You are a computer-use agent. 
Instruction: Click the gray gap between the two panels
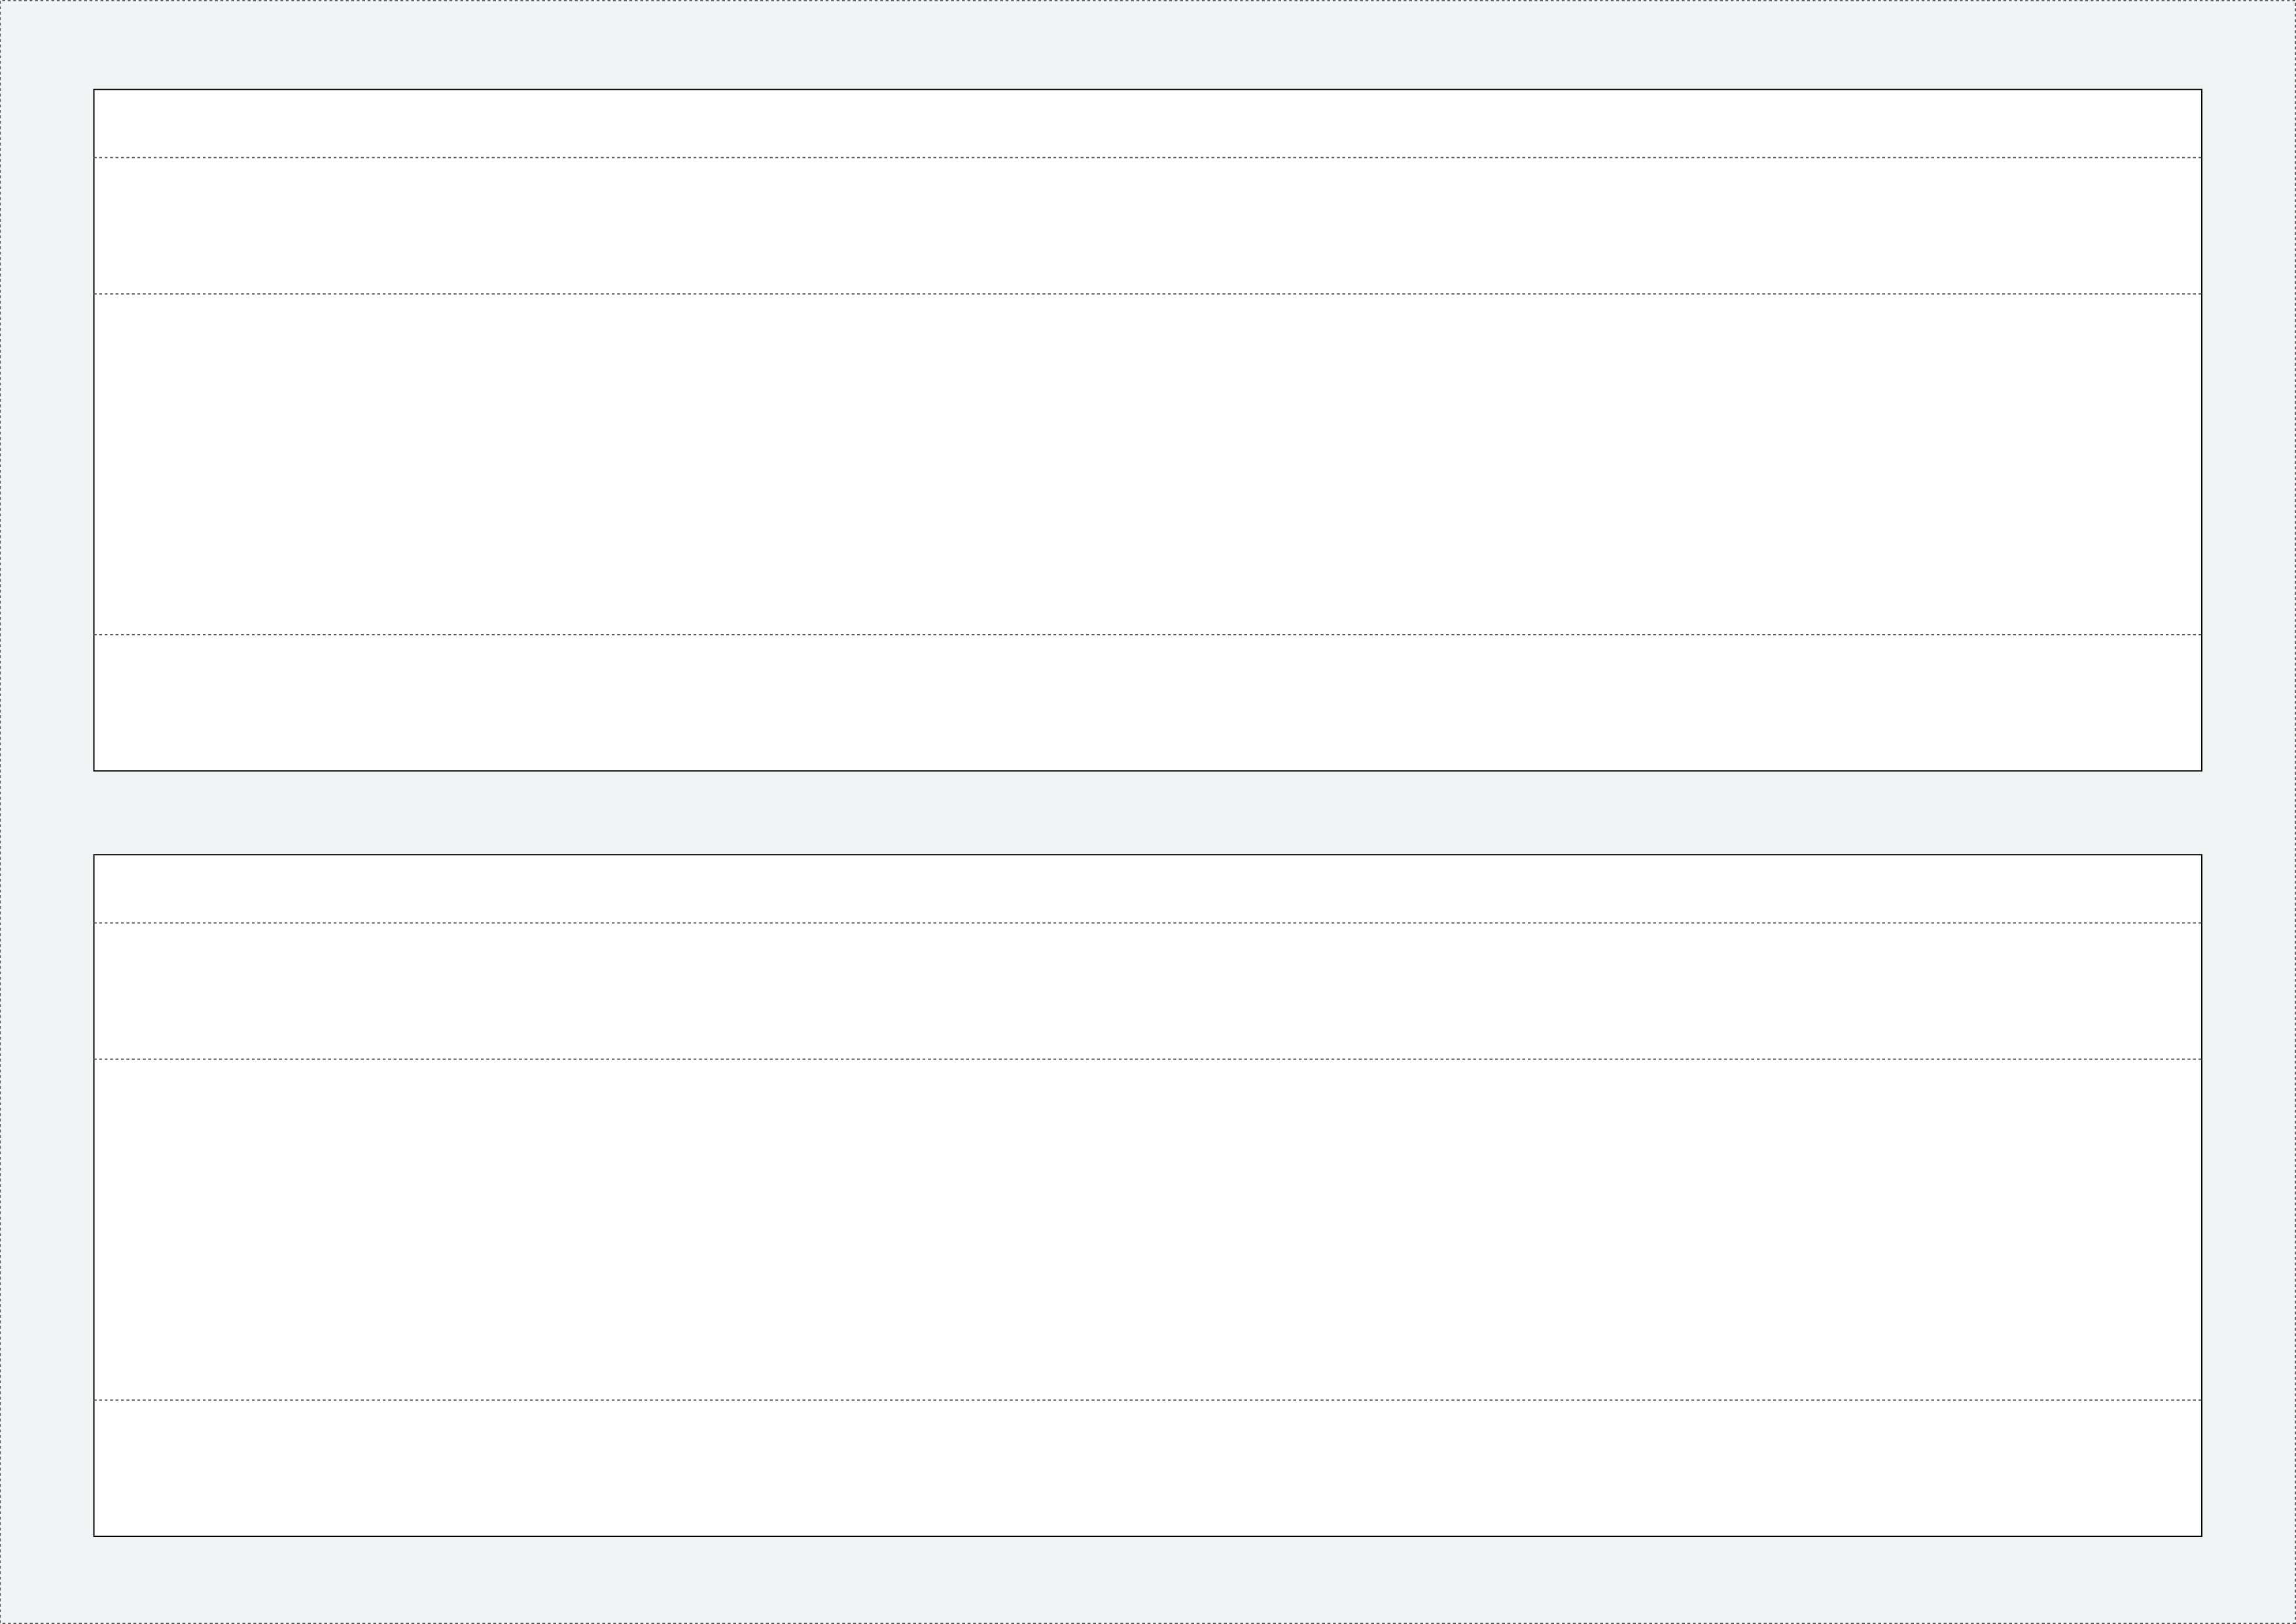(1148, 813)
